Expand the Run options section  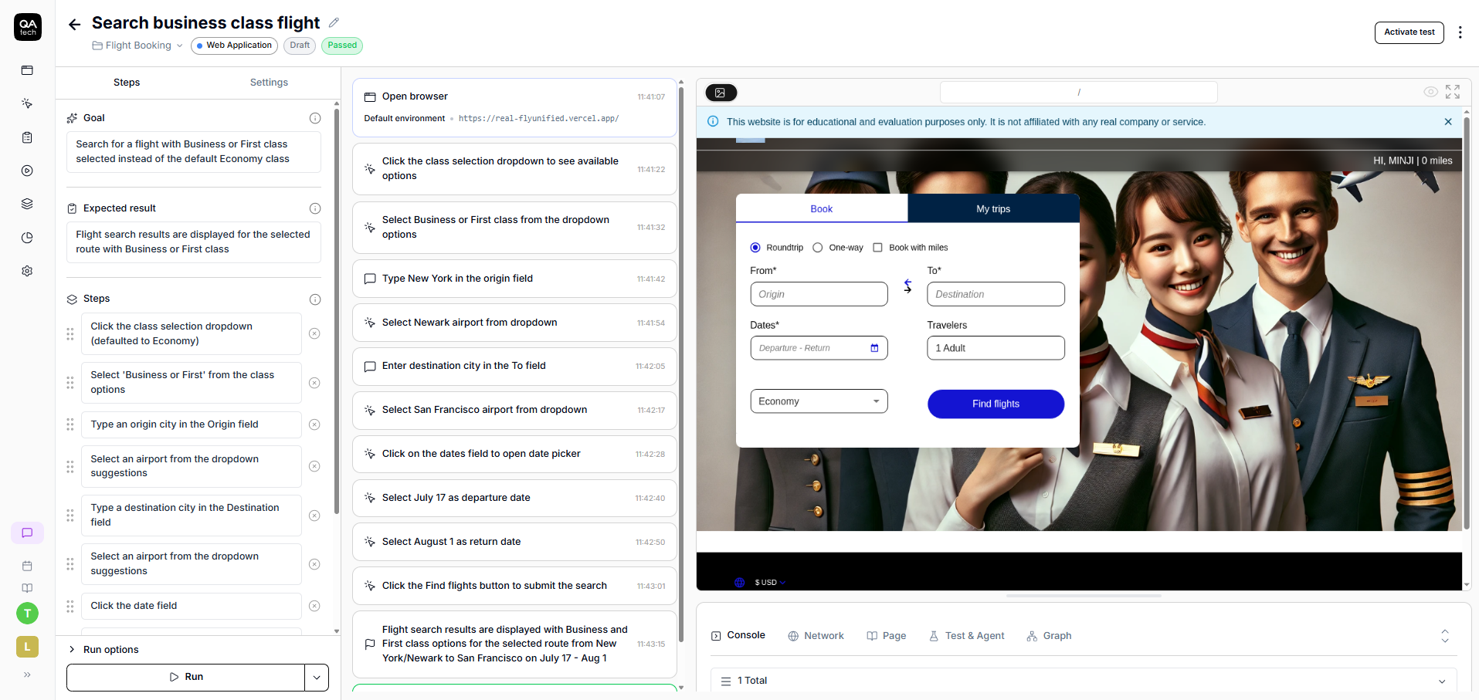click(73, 650)
